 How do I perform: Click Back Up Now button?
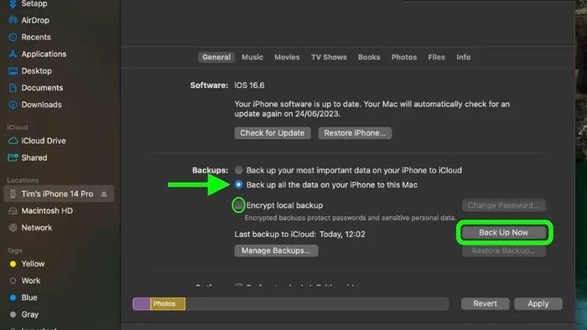tap(503, 233)
